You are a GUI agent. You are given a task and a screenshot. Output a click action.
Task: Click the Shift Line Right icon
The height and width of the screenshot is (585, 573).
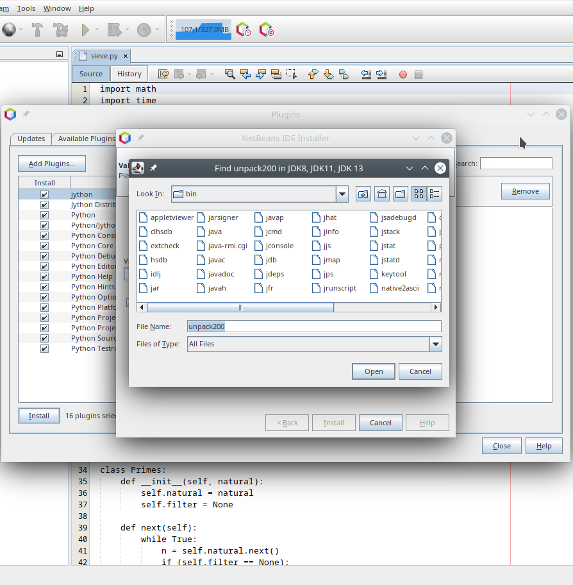point(381,74)
